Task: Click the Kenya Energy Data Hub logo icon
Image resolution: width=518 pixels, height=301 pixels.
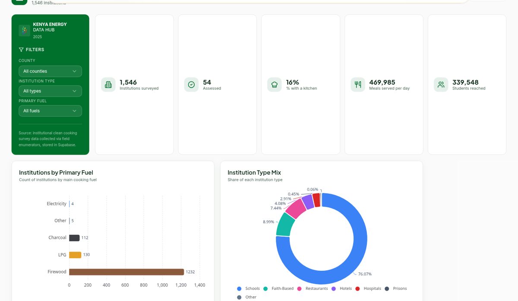Action: pos(24,31)
